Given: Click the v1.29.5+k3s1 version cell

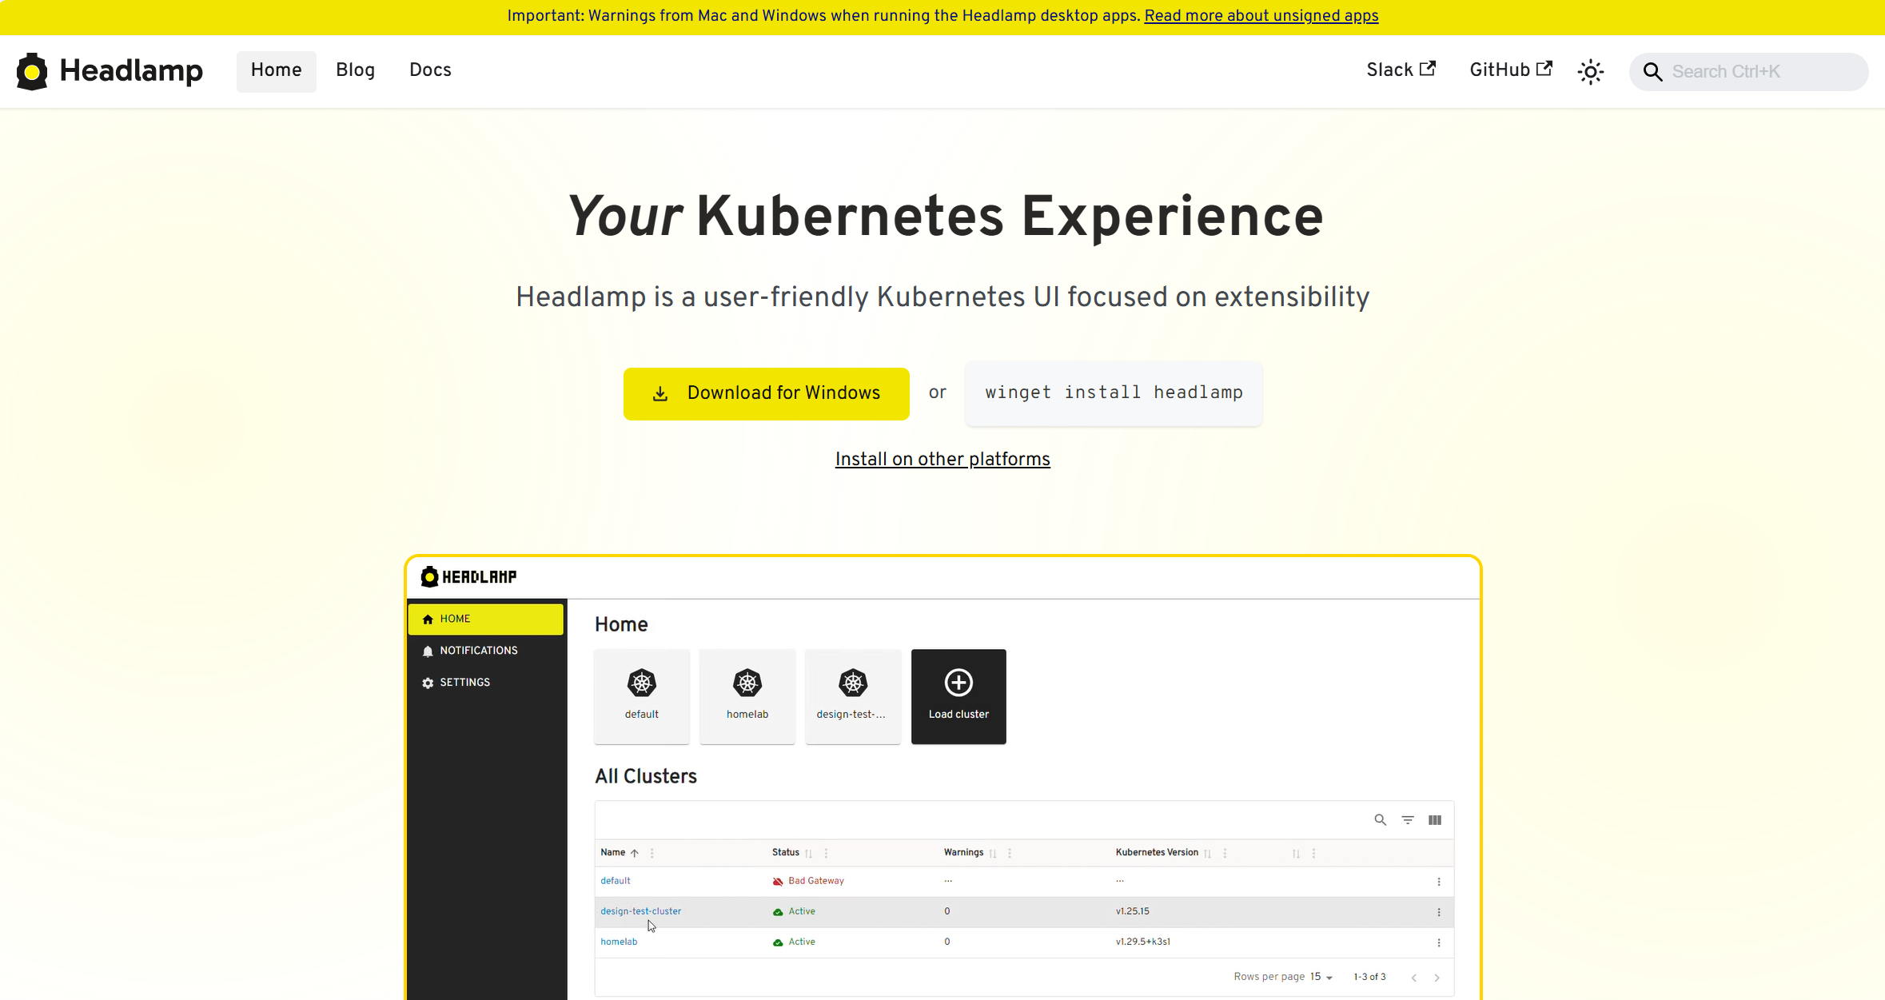Looking at the screenshot, I should click(1143, 942).
